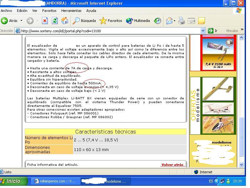Click the page icon in address bar

pos(17,31)
